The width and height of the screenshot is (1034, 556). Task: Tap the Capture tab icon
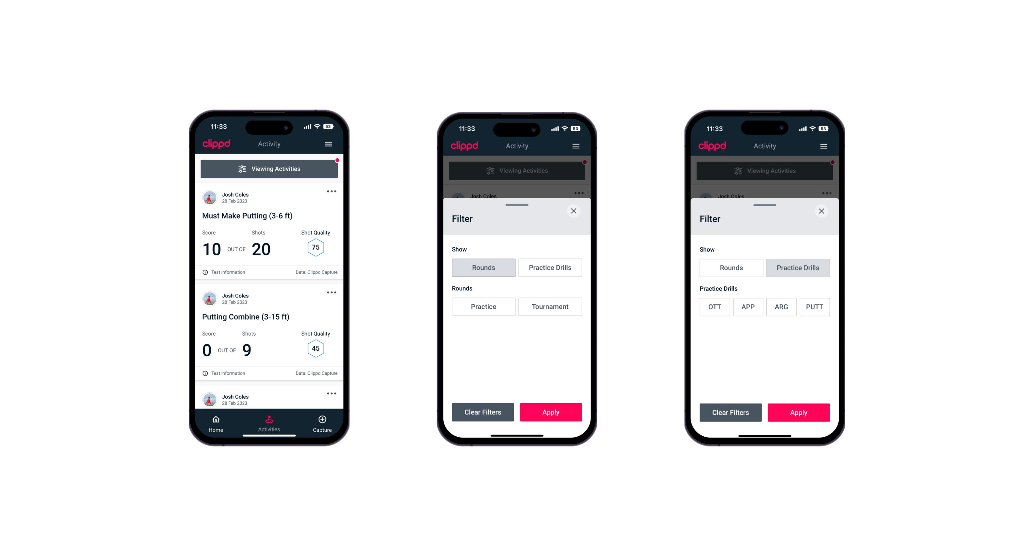pyautogui.click(x=323, y=420)
